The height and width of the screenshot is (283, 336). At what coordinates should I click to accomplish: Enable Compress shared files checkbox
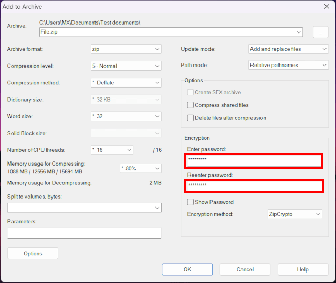[191, 105]
